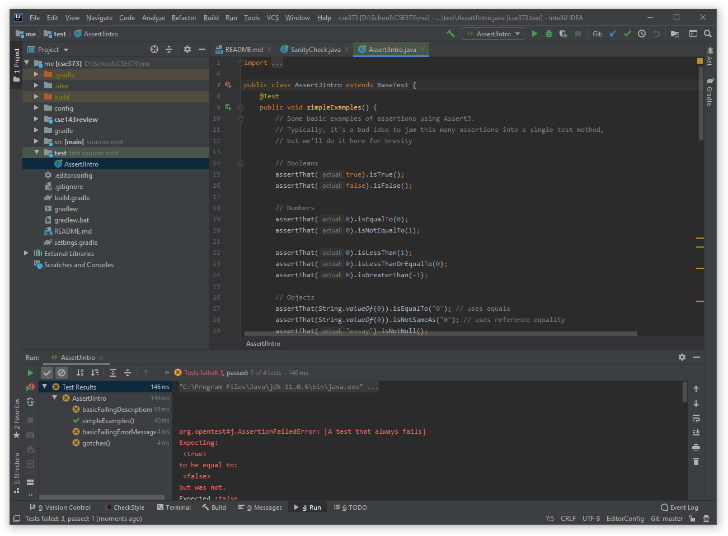The image size is (728, 536).
Task: Open the Refactor menu
Action: pyautogui.click(x=184, y=18)
